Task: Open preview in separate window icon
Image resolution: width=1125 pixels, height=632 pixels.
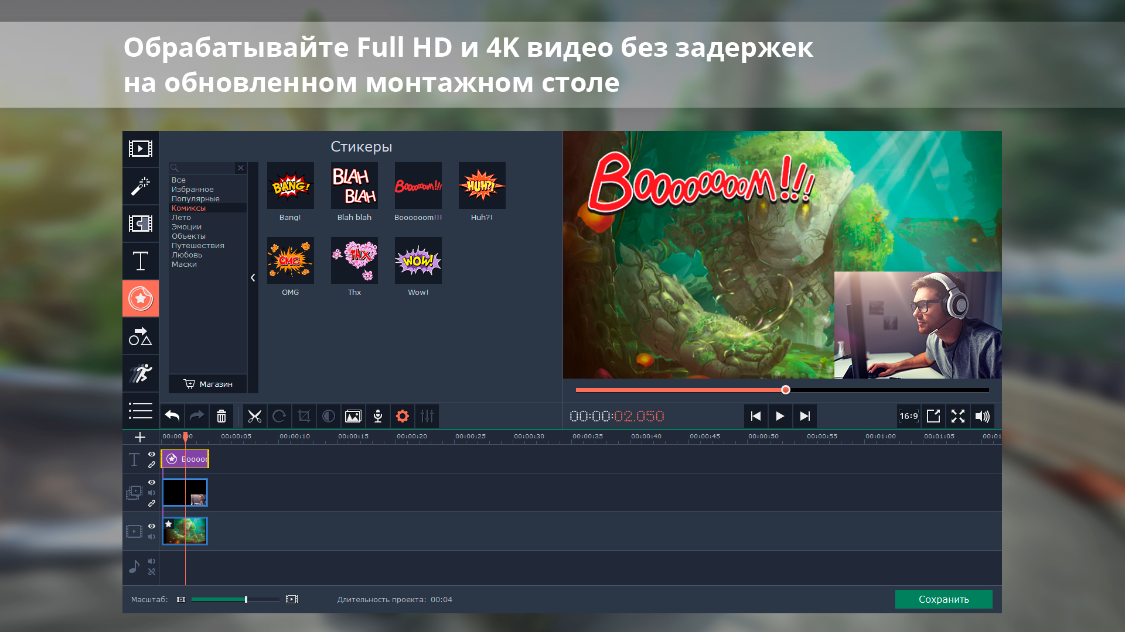Action: [933, 416]
